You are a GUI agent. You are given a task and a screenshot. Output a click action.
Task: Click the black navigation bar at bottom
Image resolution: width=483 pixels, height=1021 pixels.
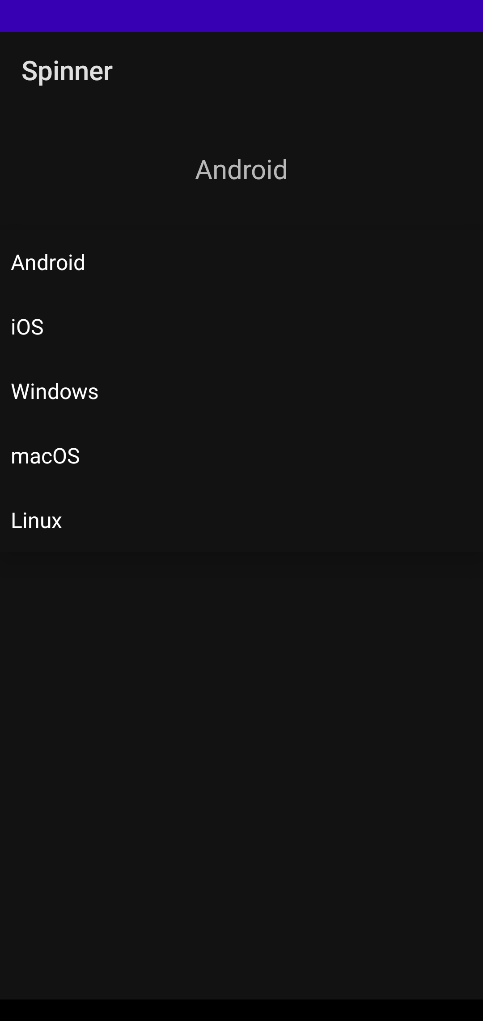point(241,1010)
